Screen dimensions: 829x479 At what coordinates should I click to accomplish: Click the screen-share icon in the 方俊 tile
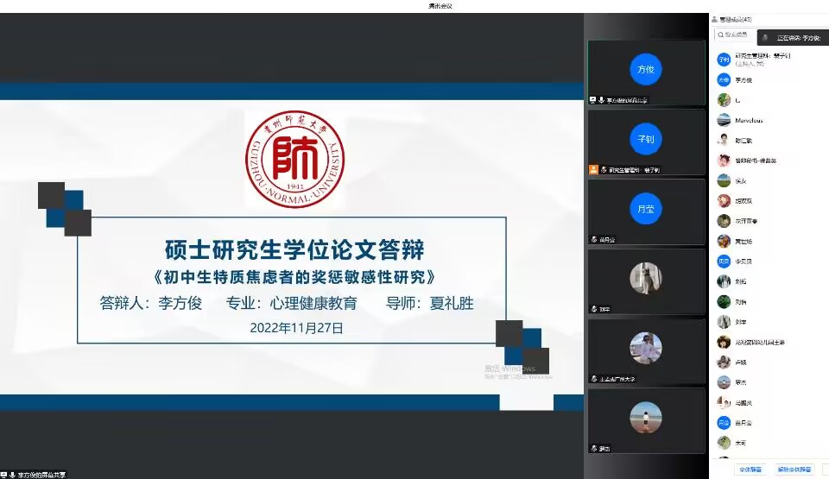click(x=593, y=100)
